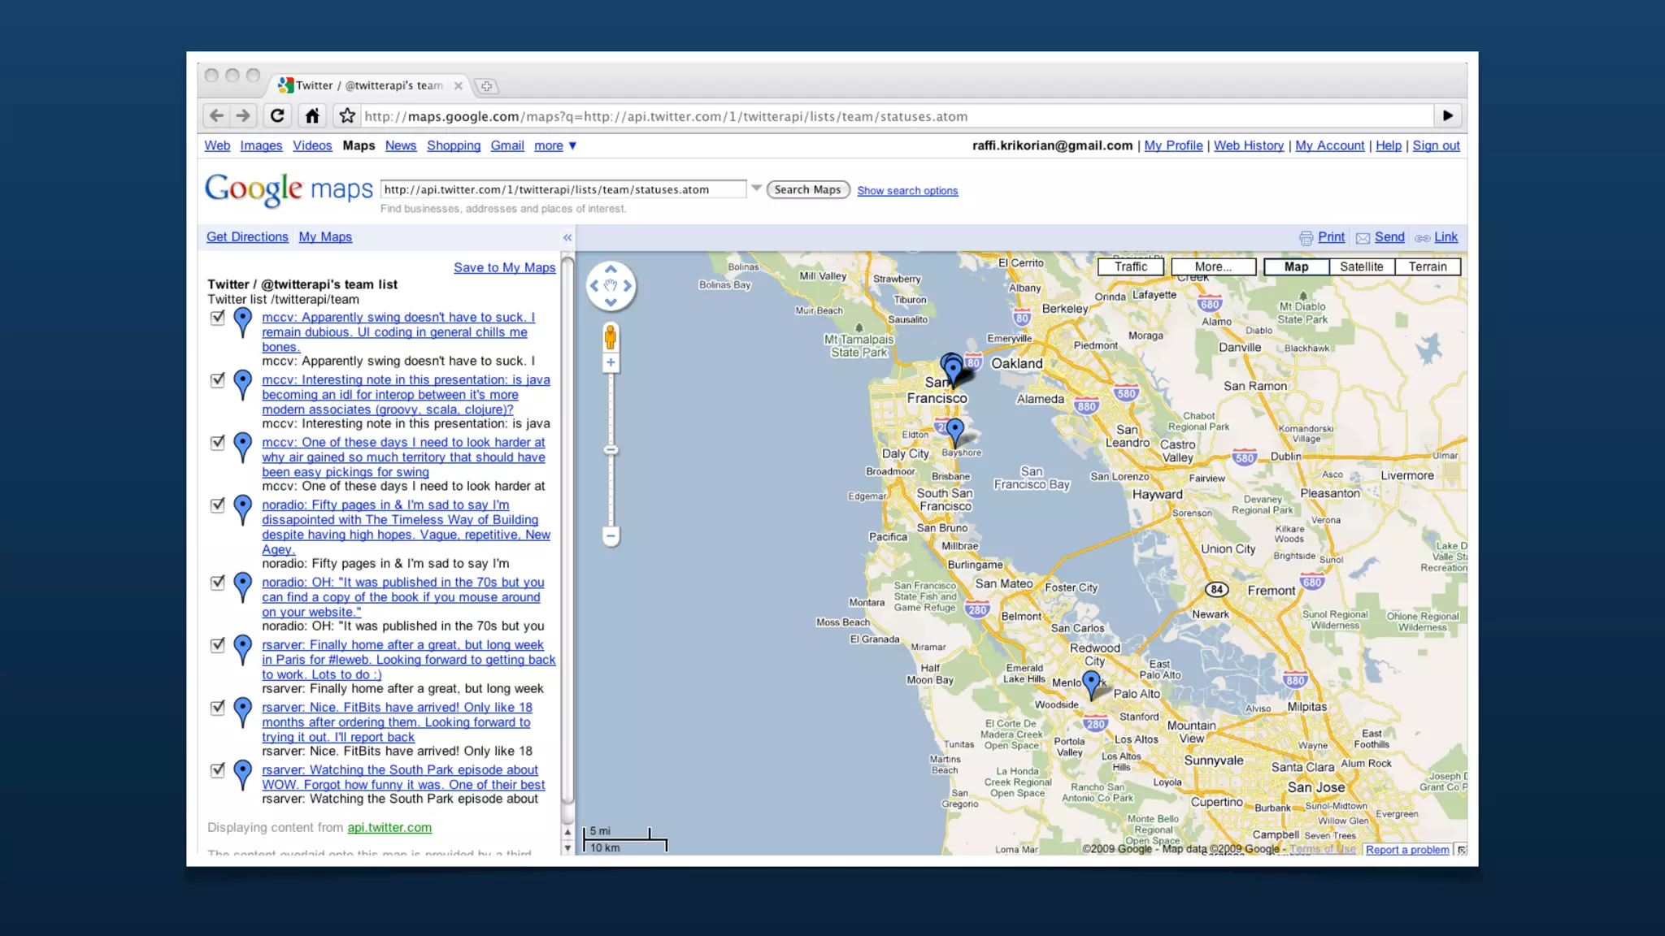Click the Search Maps button

807,189
